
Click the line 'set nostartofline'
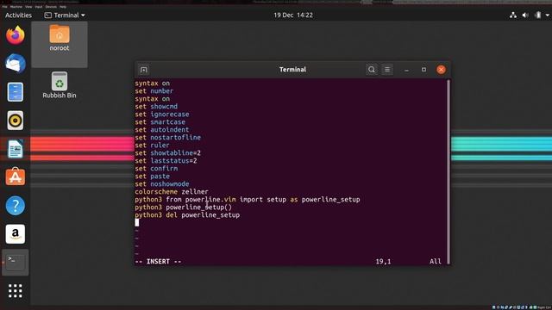pyautogui.click(x=168, y=138)
